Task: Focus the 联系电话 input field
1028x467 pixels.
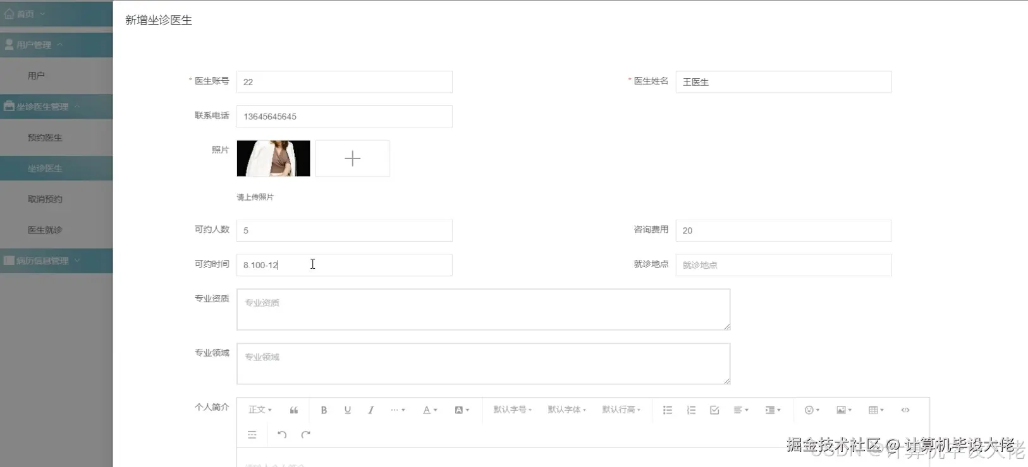Action: (x=345, y=117)
